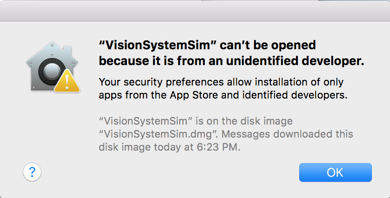Click the "6:23 PM" download time
The image size is (390, 198).
[x=218, y=147]
